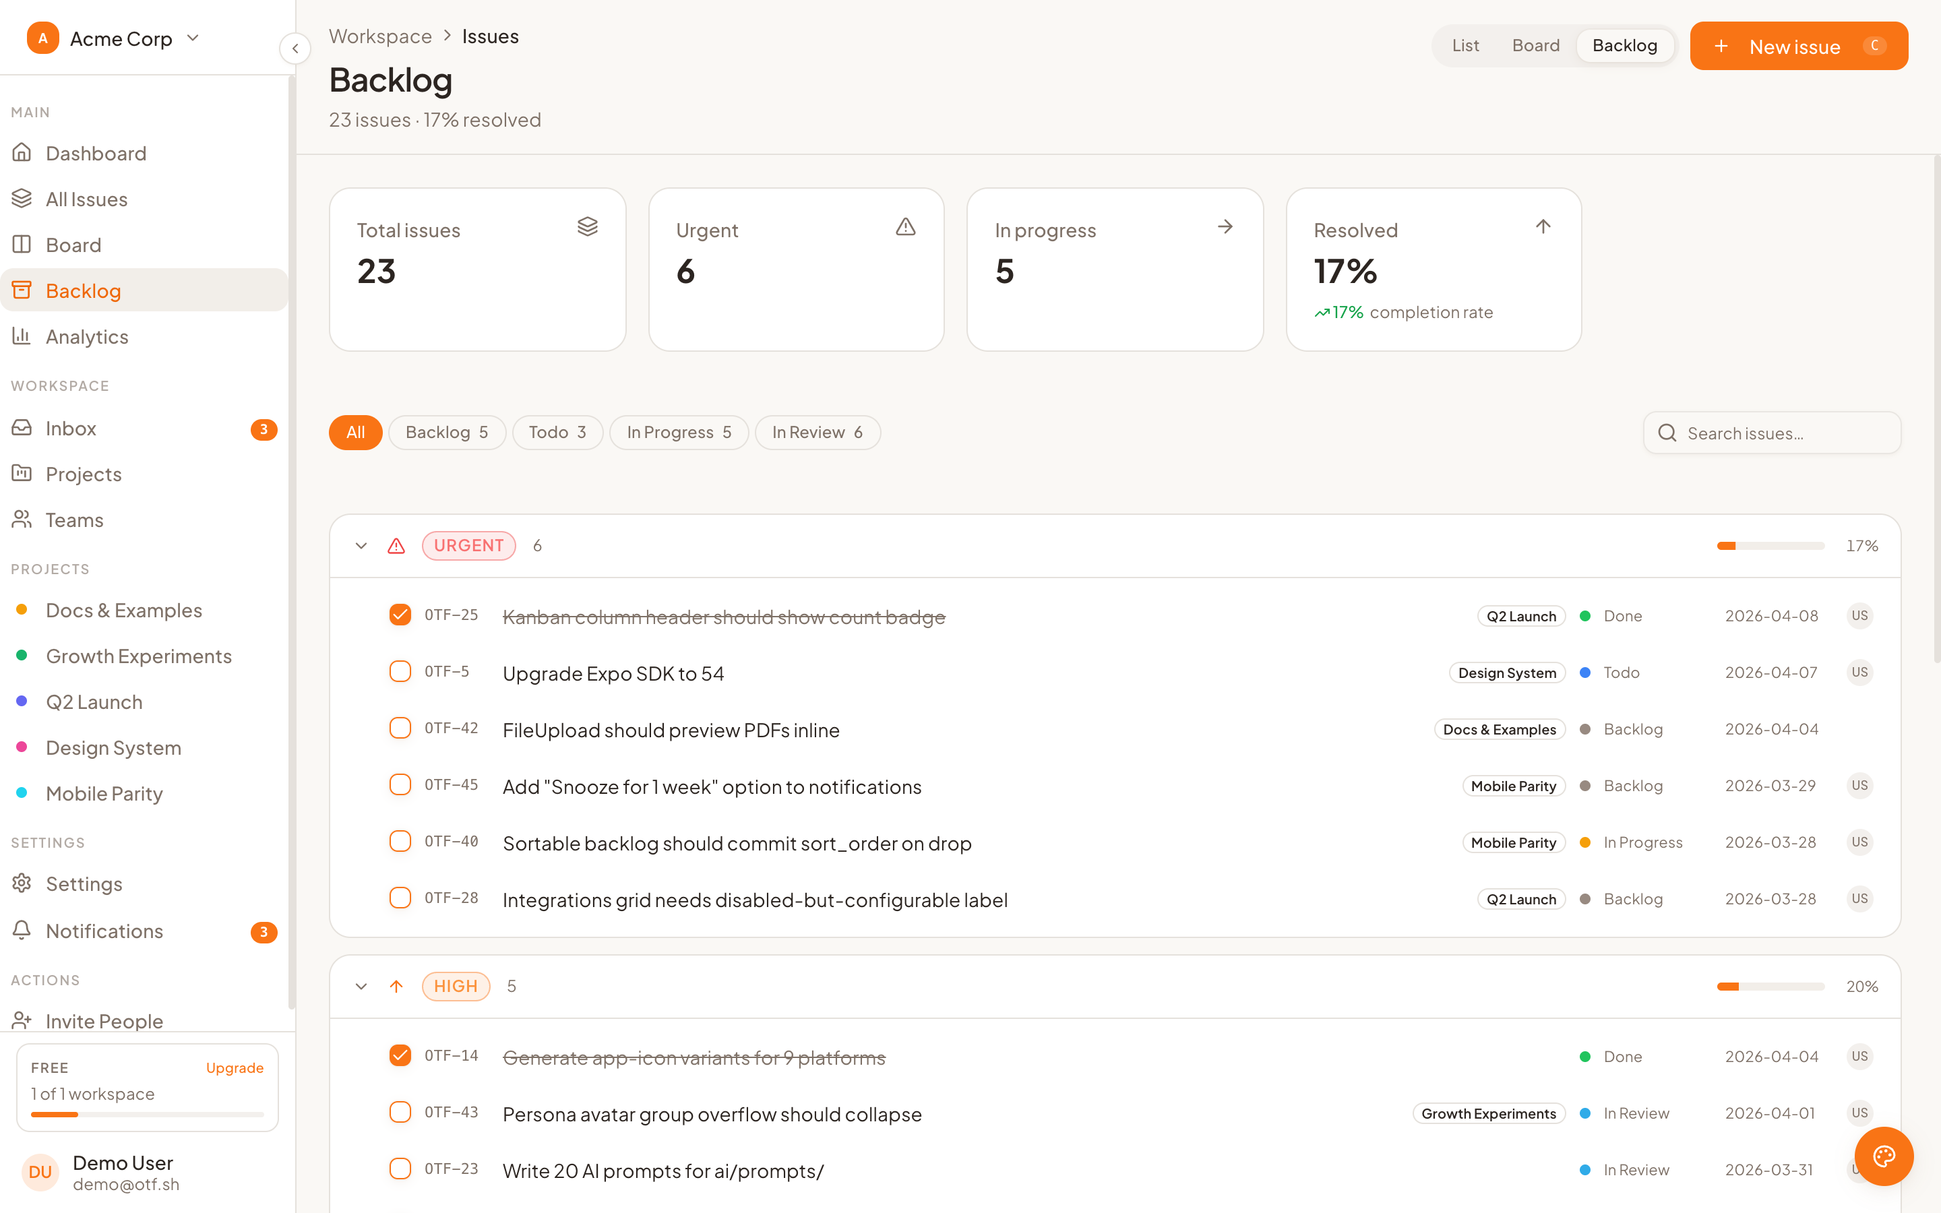The width and height of the screenshot is (1941, 1213).
Task: Check the OTF-42 FileUpload checkbox
Action: point(400,728)
